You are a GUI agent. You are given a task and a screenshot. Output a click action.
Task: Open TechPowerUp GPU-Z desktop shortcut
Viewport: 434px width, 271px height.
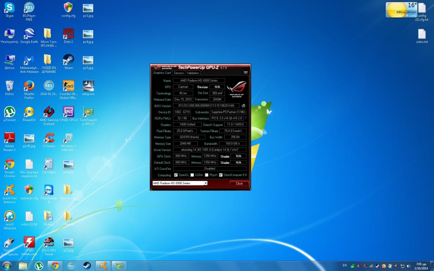[88, 116]
